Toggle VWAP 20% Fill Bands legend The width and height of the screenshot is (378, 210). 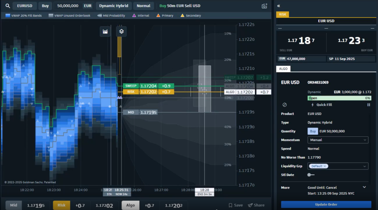coord(24,15)
